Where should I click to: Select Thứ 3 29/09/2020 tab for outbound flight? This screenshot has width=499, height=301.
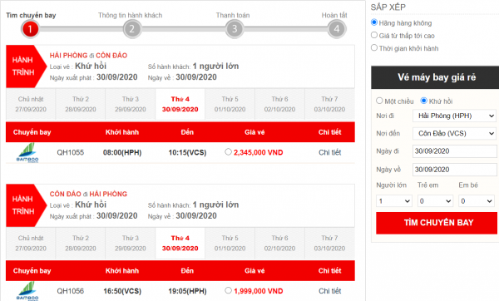pyautogui.click(x=131, y=104)
